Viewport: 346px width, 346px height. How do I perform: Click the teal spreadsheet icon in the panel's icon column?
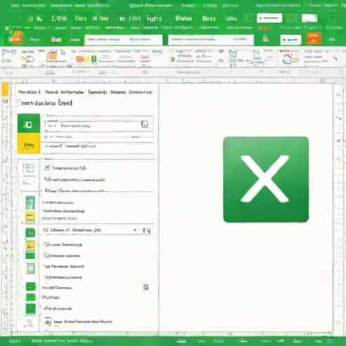tap(30, 203)
